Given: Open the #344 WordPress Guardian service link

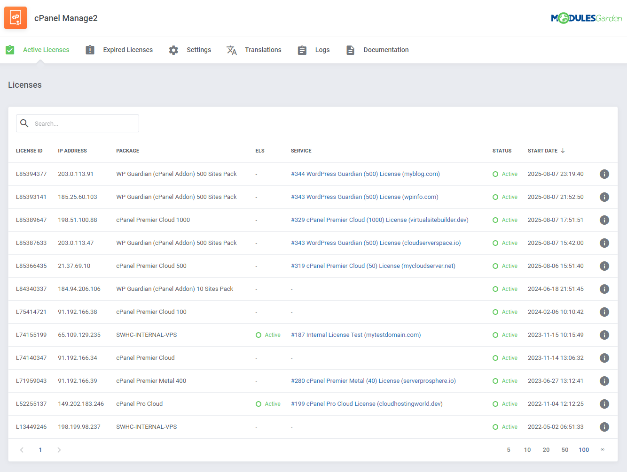Looking at the screenshot, I should pos(365,174).
